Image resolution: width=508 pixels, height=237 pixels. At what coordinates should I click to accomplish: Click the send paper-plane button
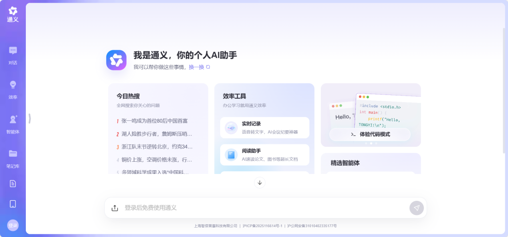[416, 208]
